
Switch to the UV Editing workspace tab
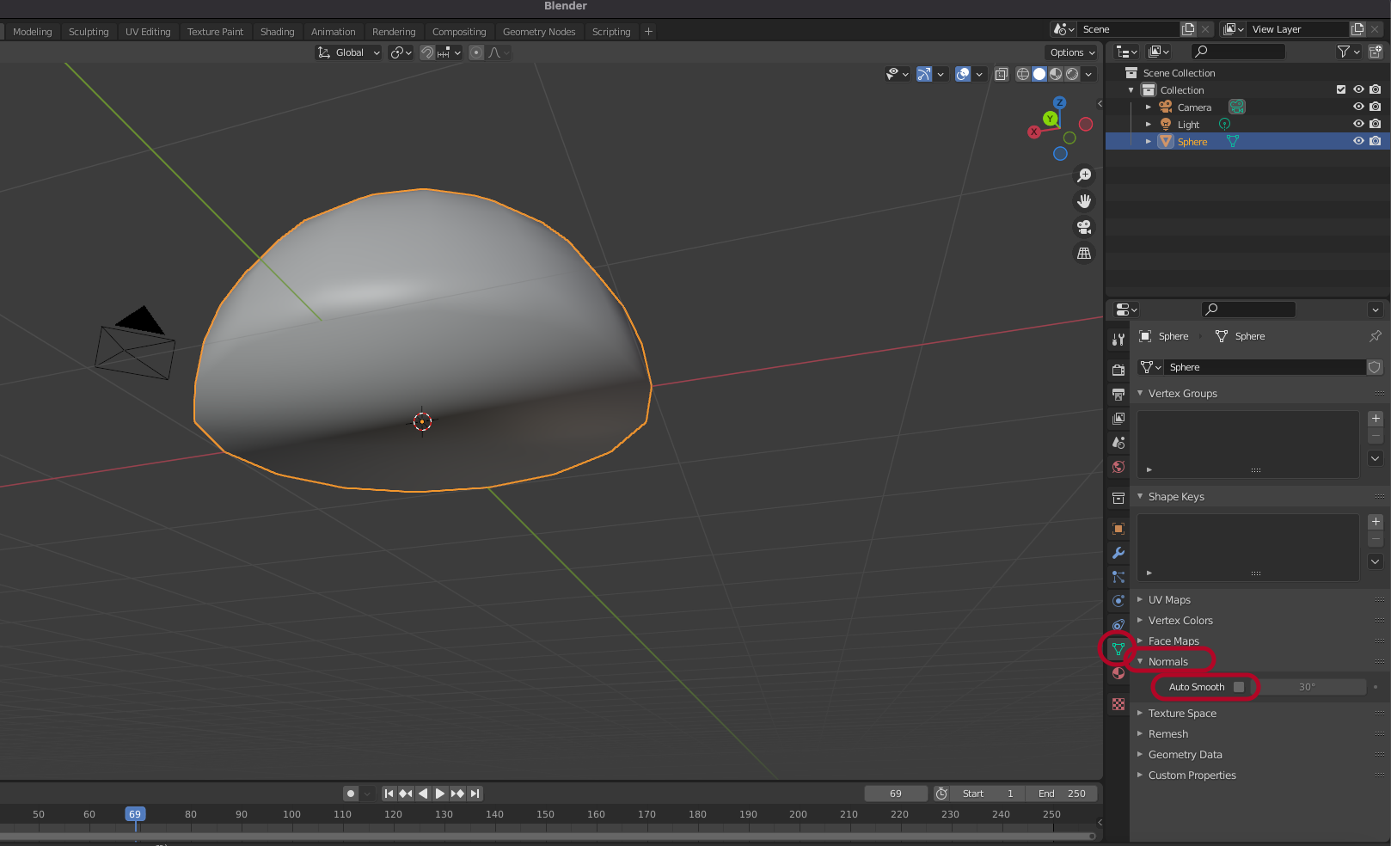tap(148, 32)
